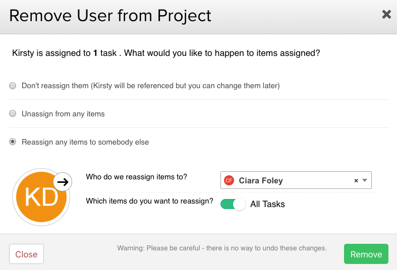397x270 pixels.
Task: Select the Reassign to somebody else radio button
Action: coord(13,142)
